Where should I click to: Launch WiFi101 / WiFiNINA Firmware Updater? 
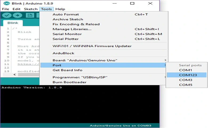pyautogui.click(x=103, y=46)
